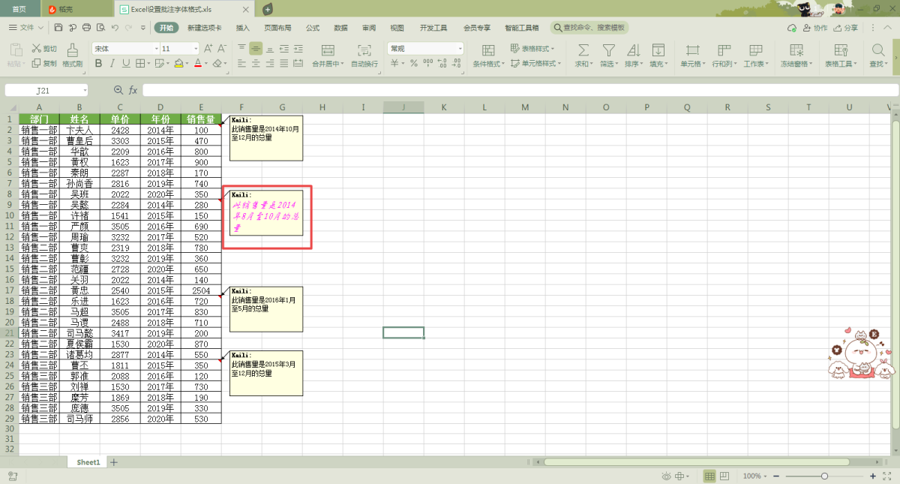Open the 文件 (File) menu
The width and height of the screenshot is (900, 484).
26,28
